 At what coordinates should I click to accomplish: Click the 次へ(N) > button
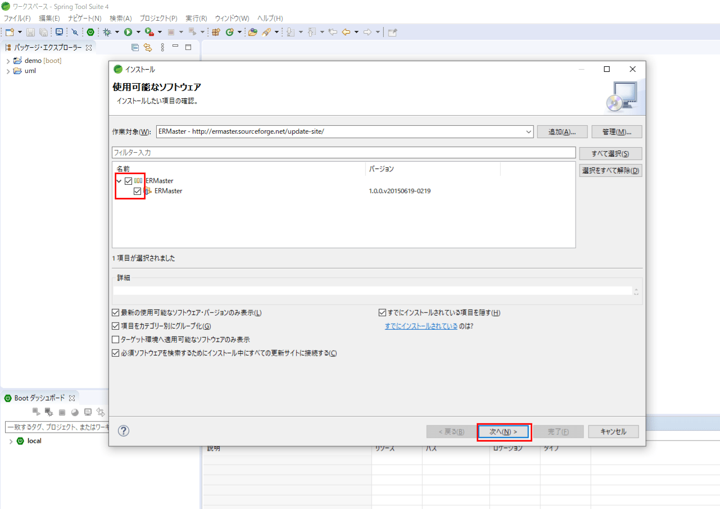503,431
